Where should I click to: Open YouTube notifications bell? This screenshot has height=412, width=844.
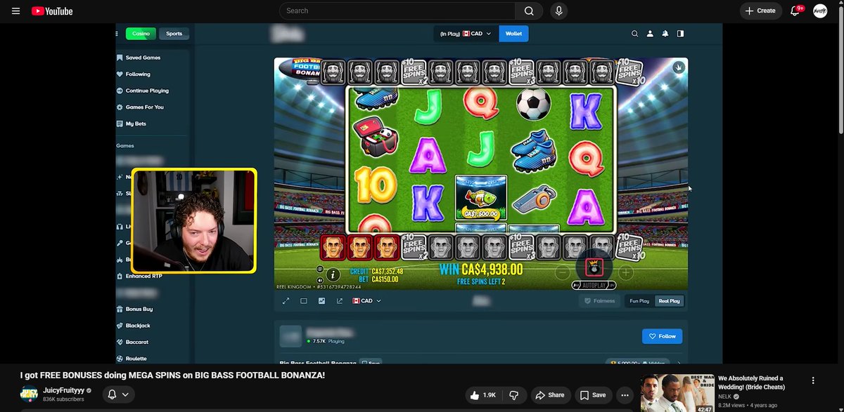click(x=795, y=11)
